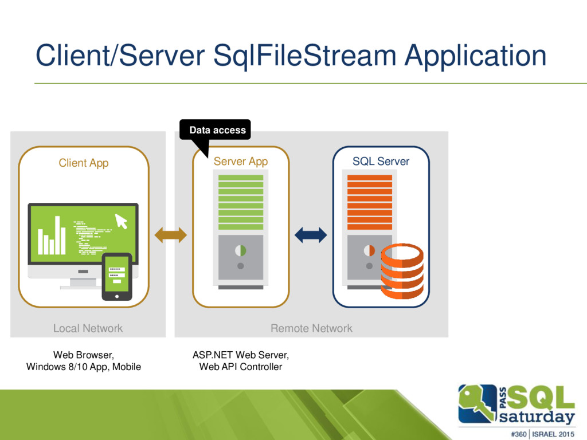Click the desktop monitor icon in Client App
The height and width of the screenshot is (440, 587).
(83, 246)
